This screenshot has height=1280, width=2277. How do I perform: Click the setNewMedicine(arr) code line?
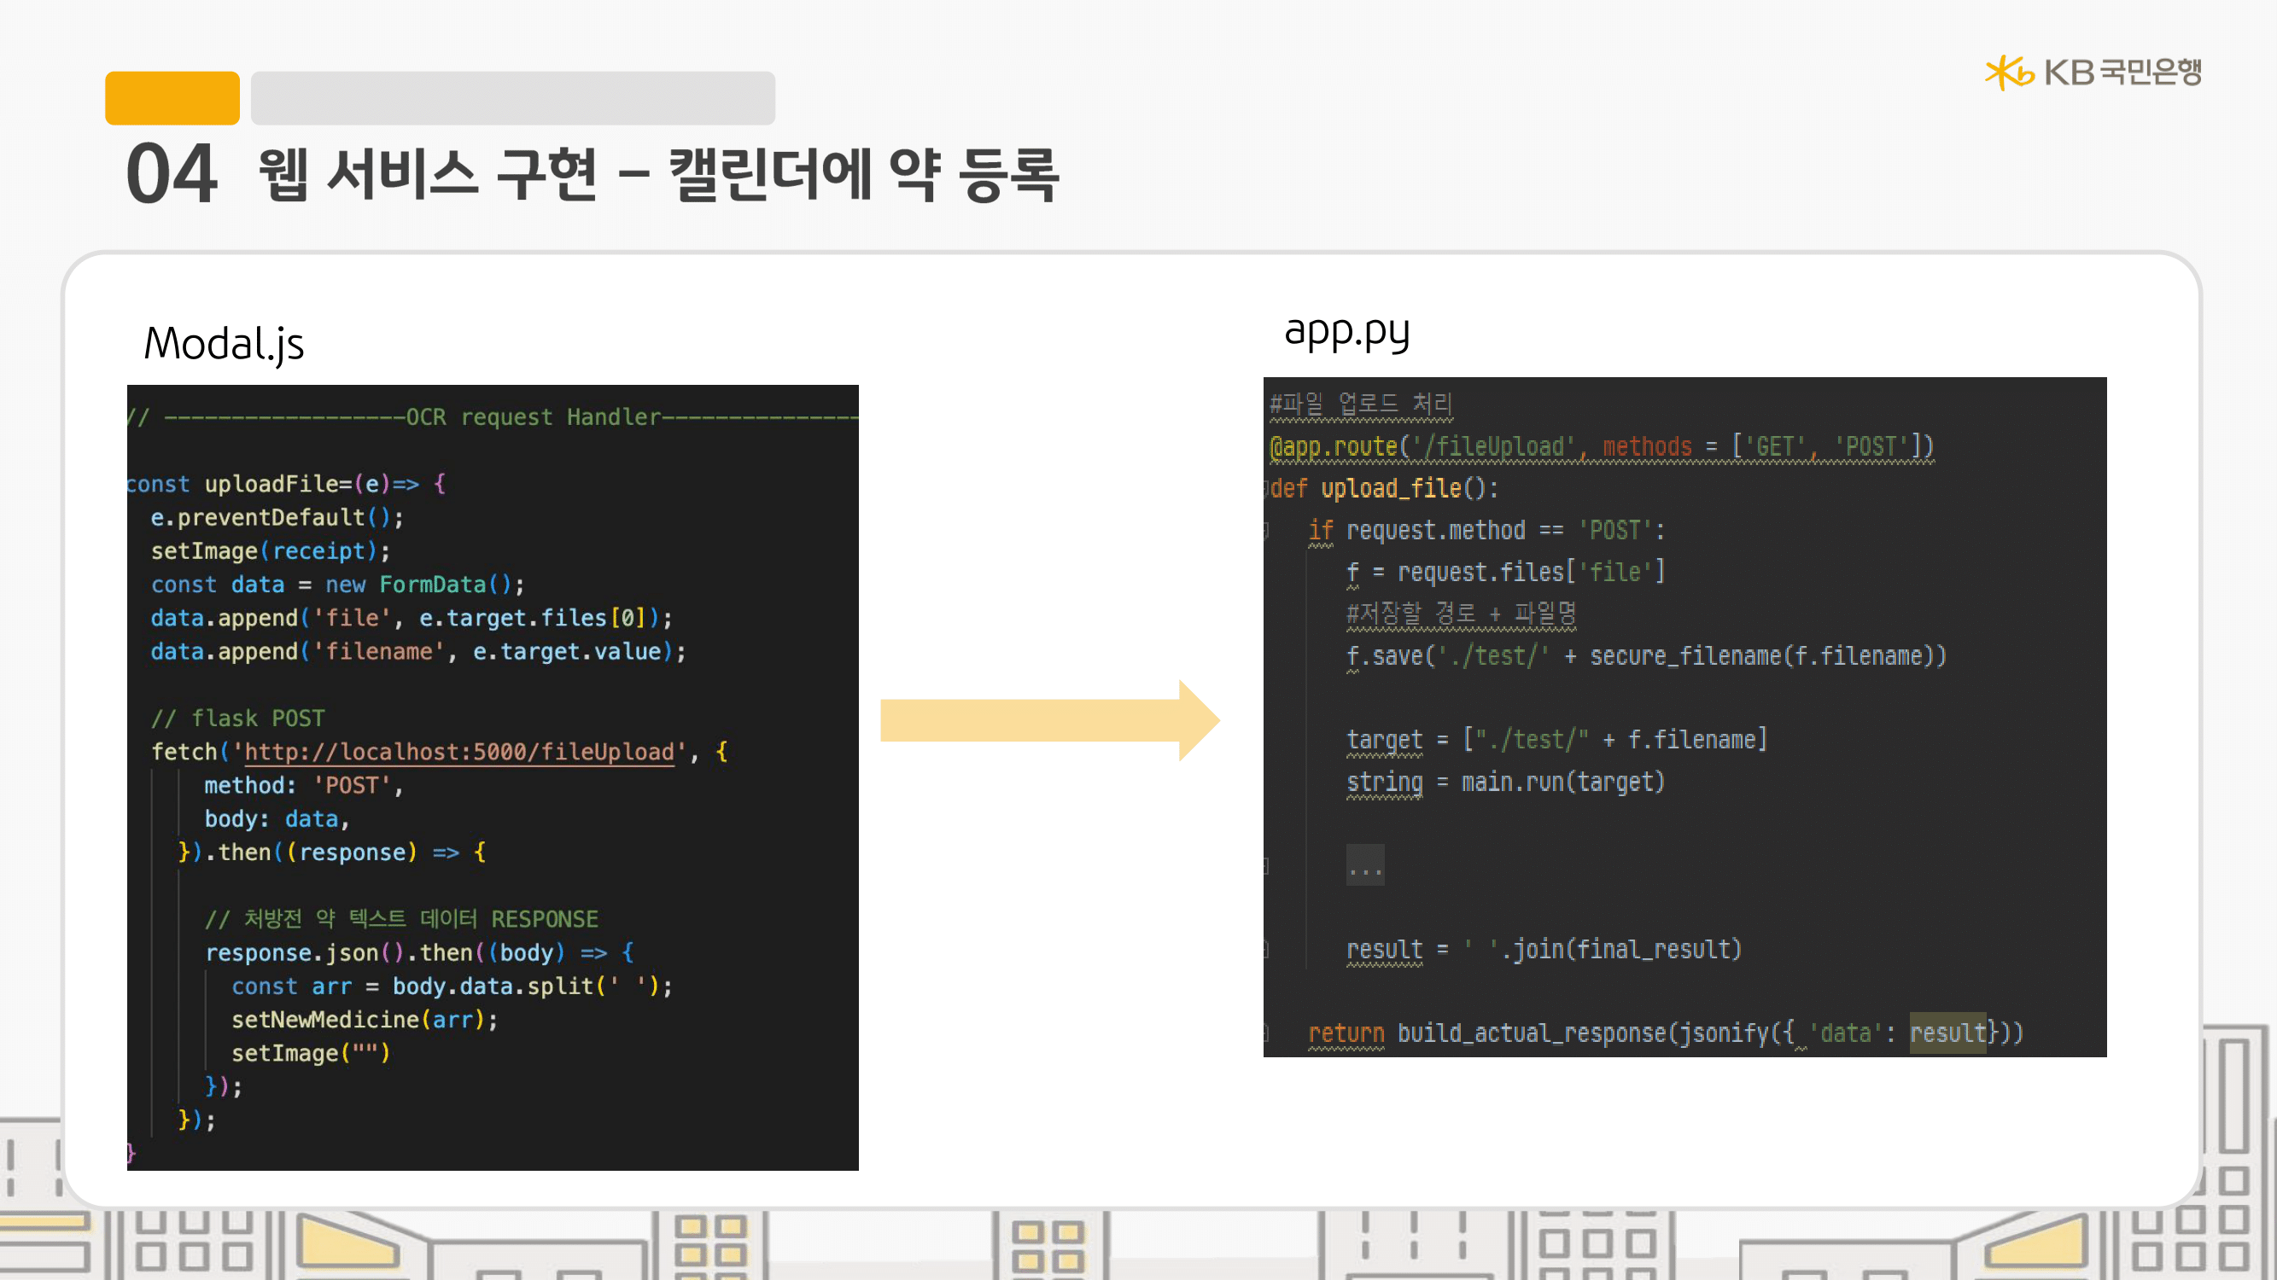point(365,1020)
